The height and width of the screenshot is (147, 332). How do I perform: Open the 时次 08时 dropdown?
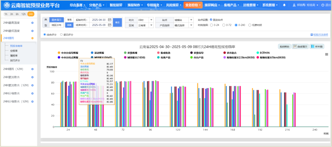(144, 20)
